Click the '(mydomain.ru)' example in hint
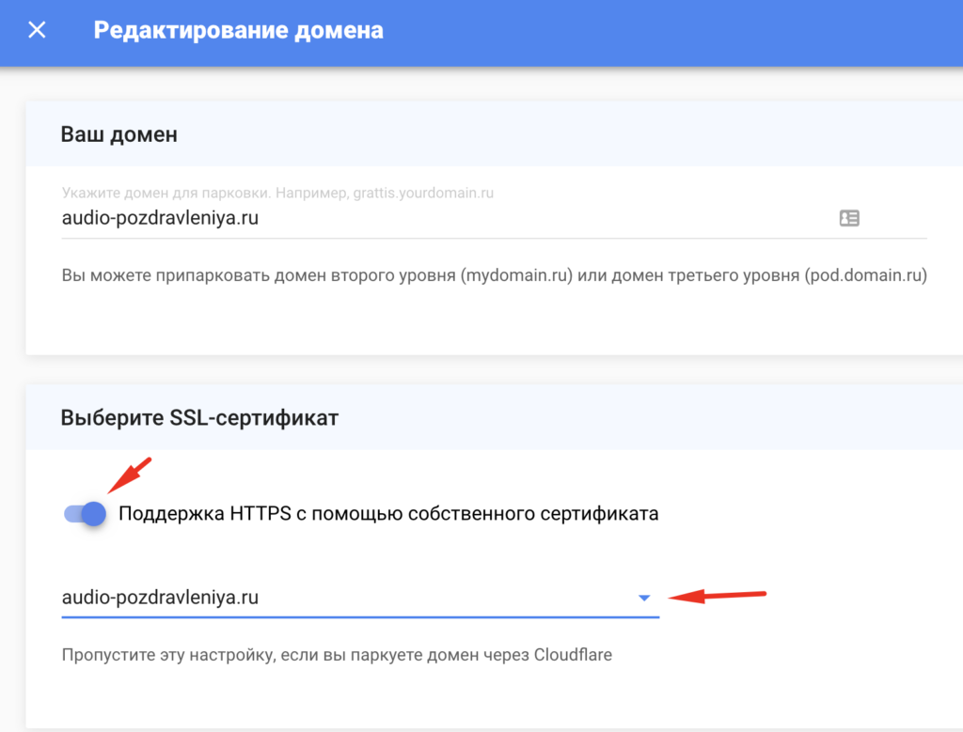Image resolution: width=963 pixels, height=732 pixels. pos(516,275)
